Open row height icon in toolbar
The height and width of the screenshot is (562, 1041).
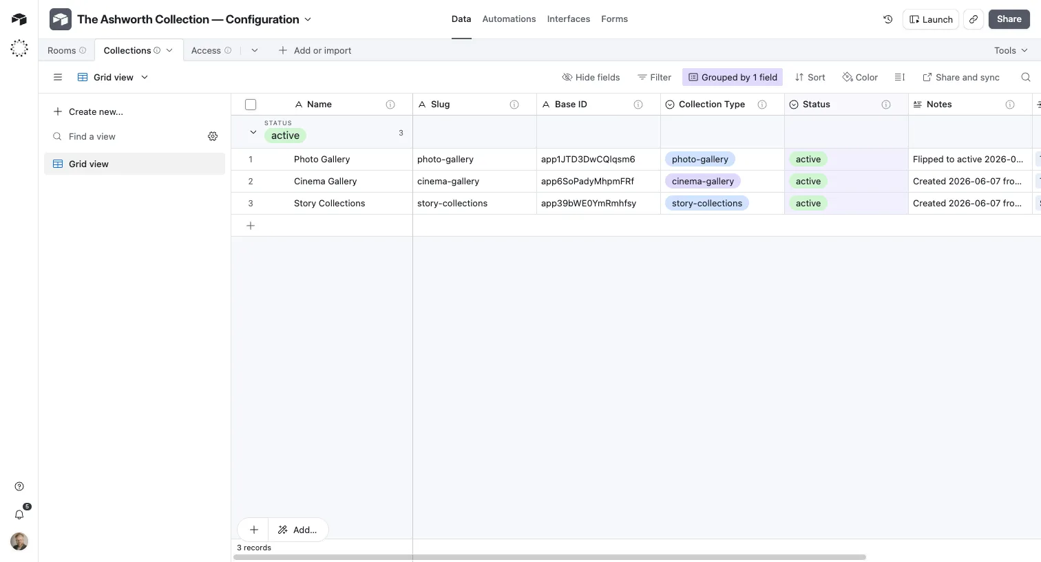coord(899,77)
